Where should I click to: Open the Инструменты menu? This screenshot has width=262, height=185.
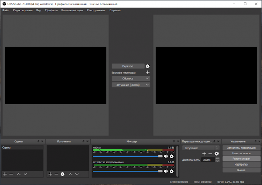[x=96, y=10]
